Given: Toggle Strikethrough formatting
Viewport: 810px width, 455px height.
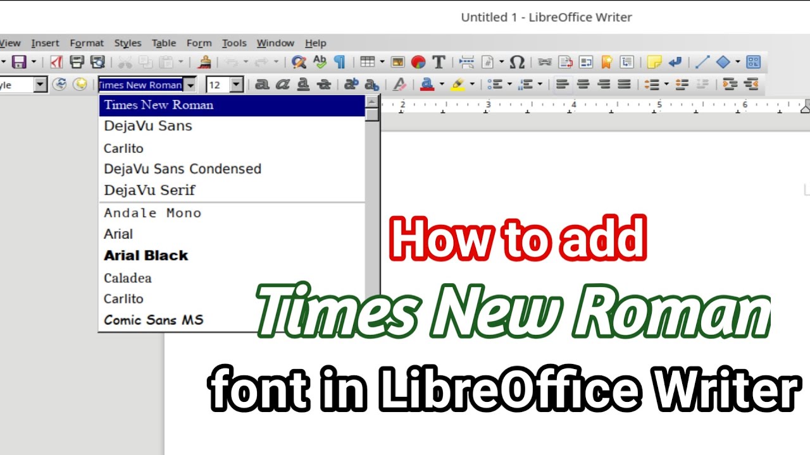Looking at the screenshot, I should [323, 84].
